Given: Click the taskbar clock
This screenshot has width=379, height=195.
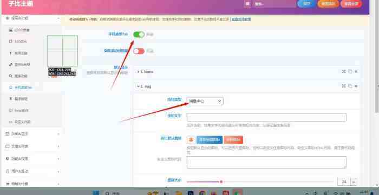Looking at the screenshot, I should coord(363,193).
